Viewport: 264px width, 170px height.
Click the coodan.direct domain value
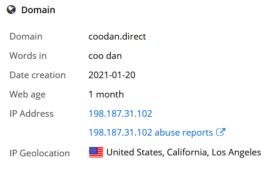117,36
